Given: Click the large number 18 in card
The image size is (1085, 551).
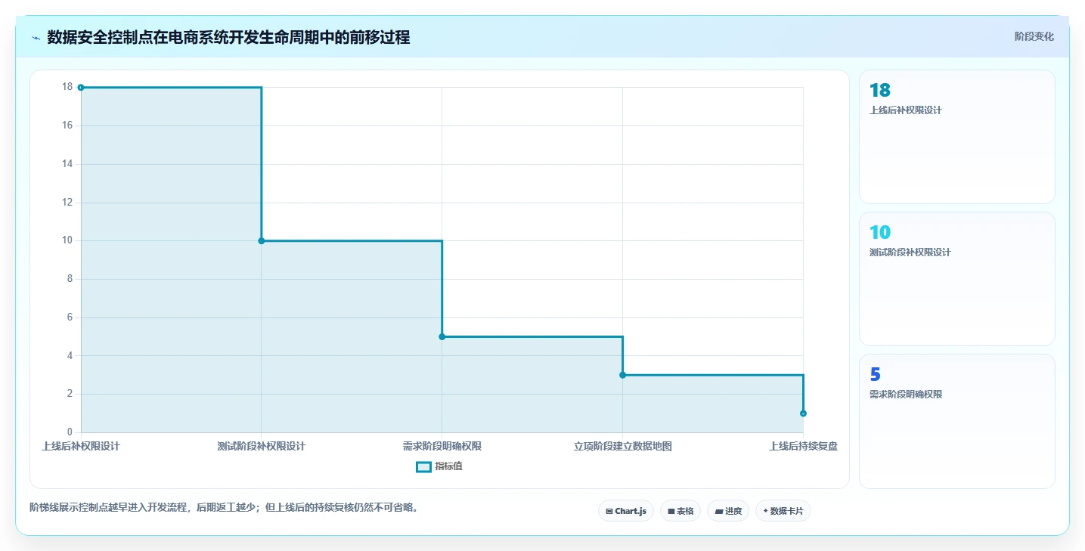Looking at the screenshot, I should tap(880, 91).
